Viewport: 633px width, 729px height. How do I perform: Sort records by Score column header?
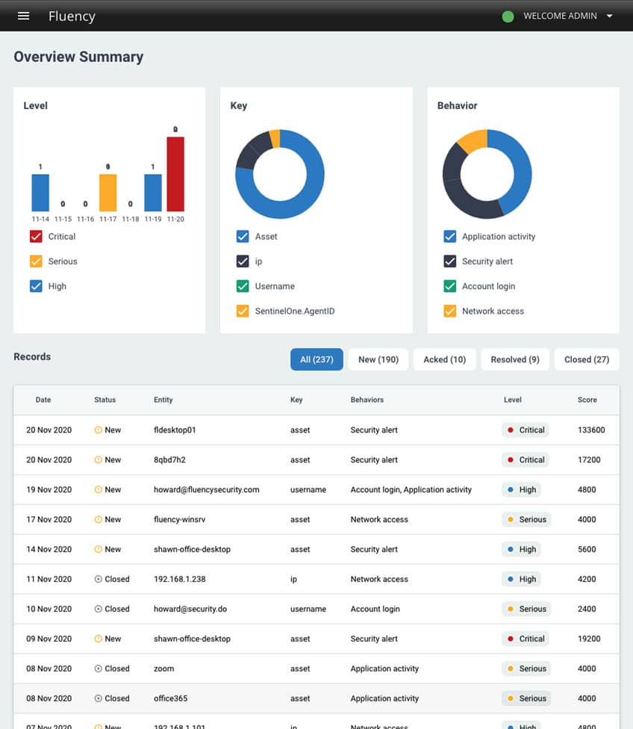tap(587, 400)
